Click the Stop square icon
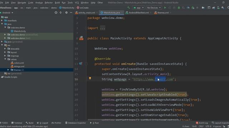 (197, 7)
